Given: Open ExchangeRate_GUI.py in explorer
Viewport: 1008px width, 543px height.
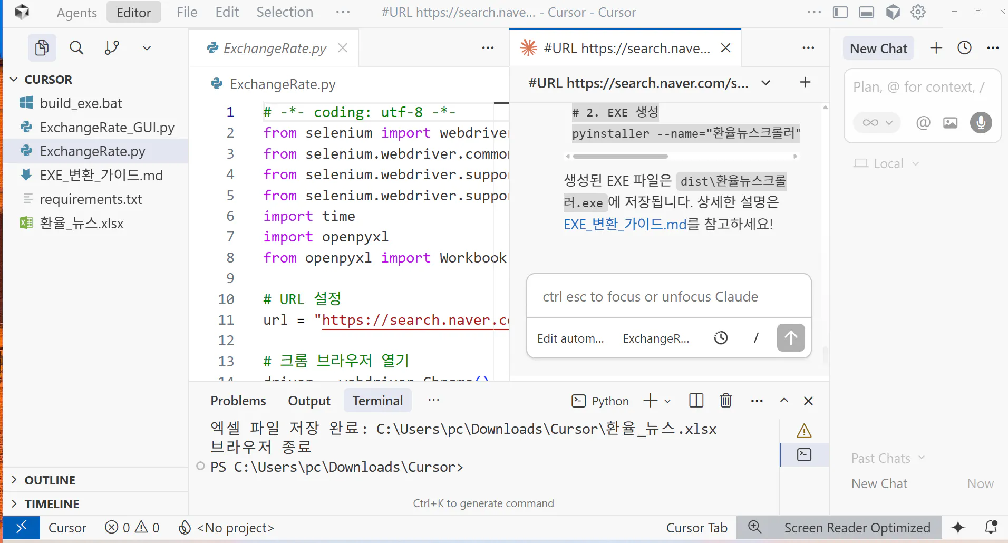Looking at the screenshot, I should (x=107, y=128).
